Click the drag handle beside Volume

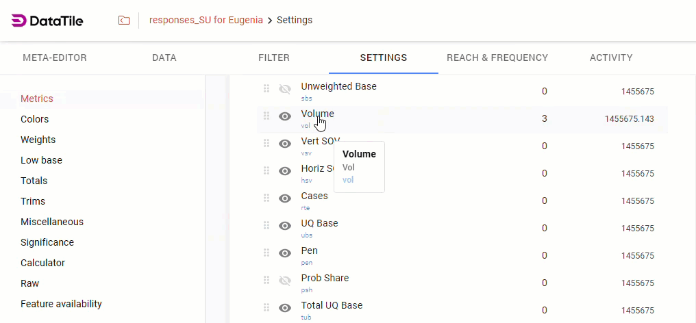[266, 116]
